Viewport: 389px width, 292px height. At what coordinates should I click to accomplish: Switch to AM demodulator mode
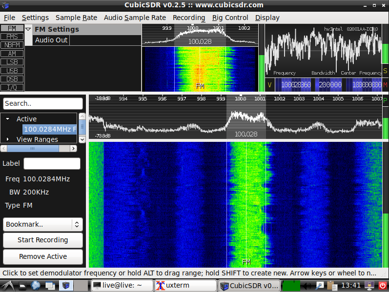(12, 54)
